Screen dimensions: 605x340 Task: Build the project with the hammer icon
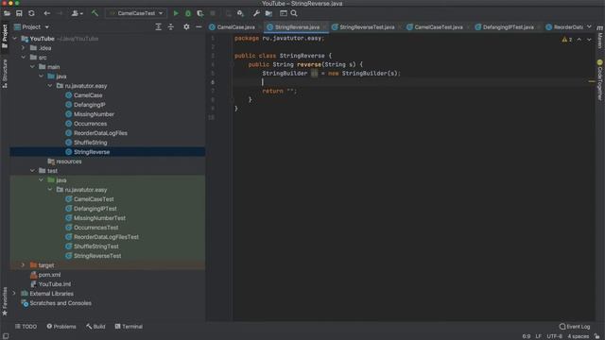(x=95, y=13)
